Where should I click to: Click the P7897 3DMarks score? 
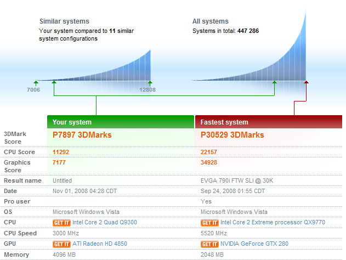pos(82,135)
